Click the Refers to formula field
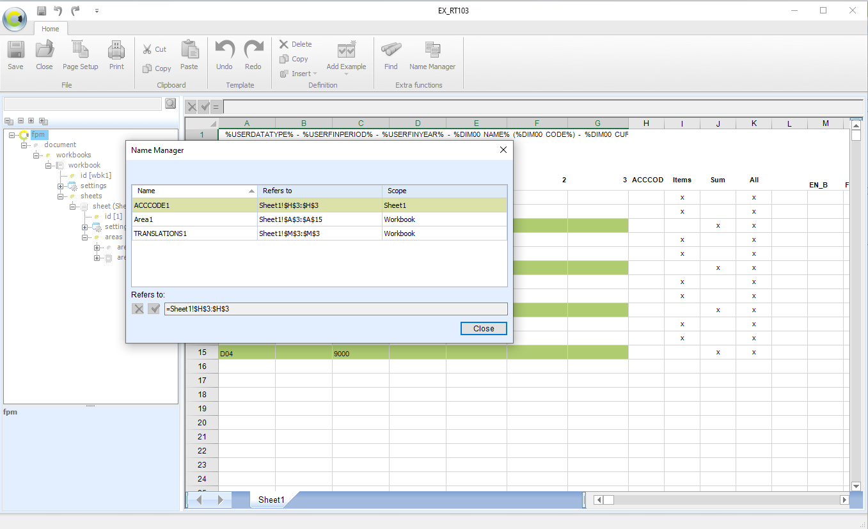This screenshot has width=868, height=529. (335, 309)
